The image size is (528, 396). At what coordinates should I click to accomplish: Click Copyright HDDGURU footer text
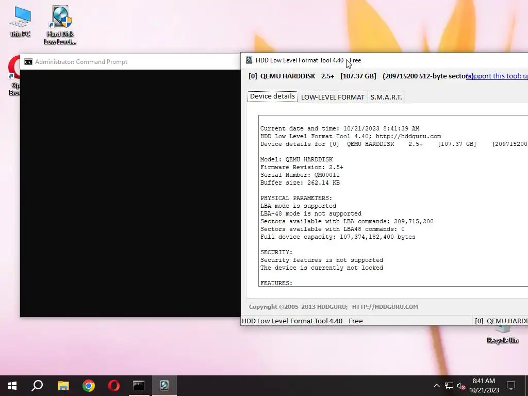coord(334,307)
